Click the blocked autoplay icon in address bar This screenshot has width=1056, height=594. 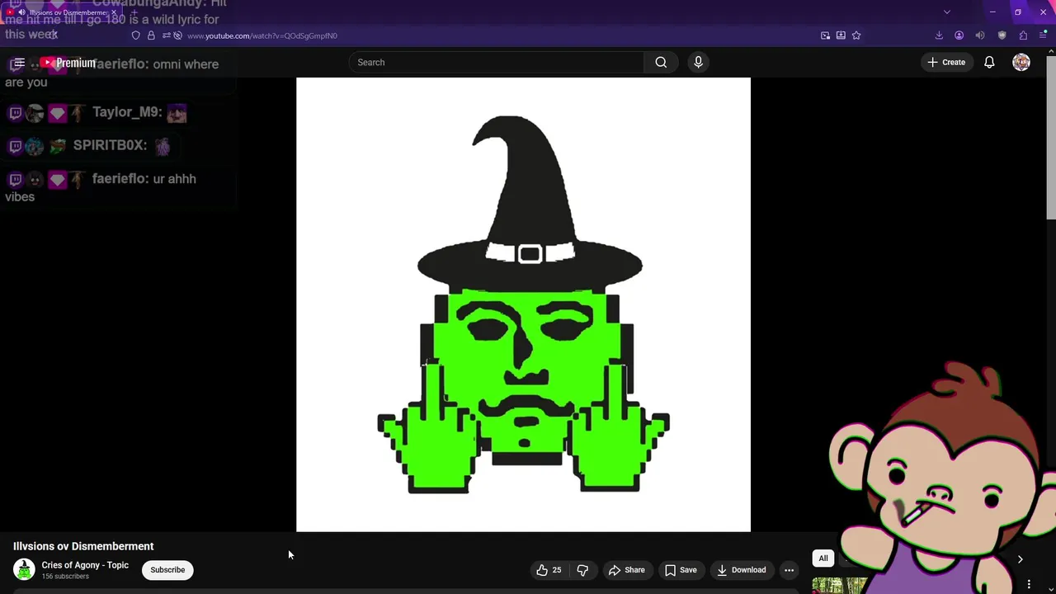click(177, 35)
